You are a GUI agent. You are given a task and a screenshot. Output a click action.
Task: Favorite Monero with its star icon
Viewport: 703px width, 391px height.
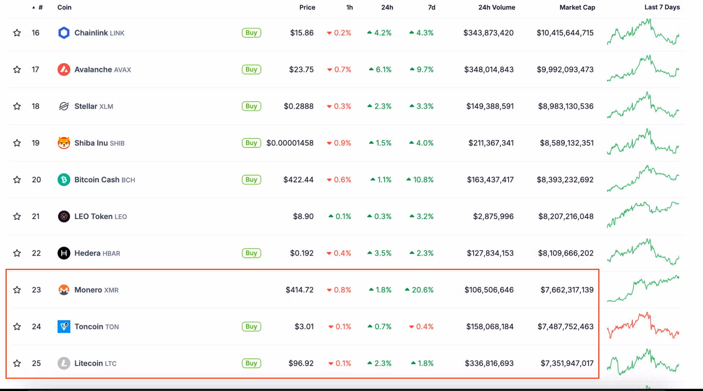(17, 290)
